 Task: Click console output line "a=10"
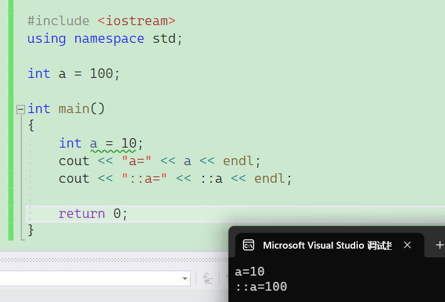[250, 272]
